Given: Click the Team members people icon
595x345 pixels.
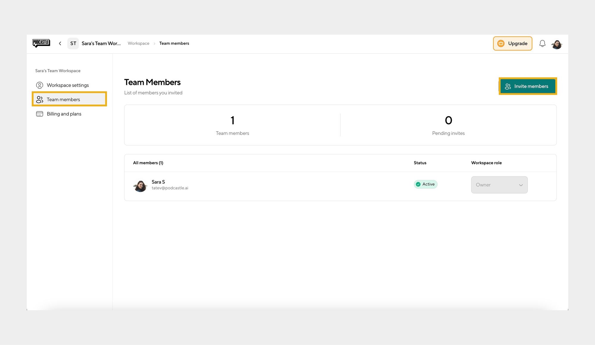Looking at the screenshot, I should pos(40,99).
